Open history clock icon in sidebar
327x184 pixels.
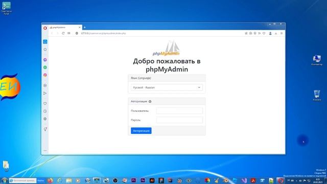coord(45,111)
